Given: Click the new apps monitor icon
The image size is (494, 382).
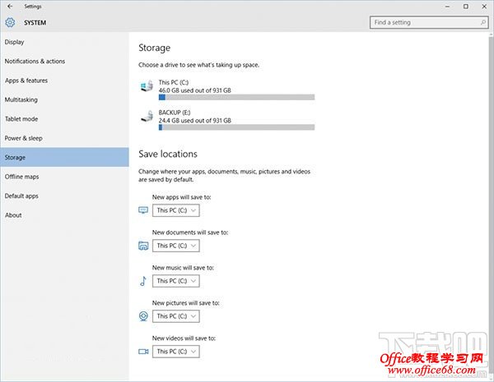Looking at the screenshot, I should (143, 210).
